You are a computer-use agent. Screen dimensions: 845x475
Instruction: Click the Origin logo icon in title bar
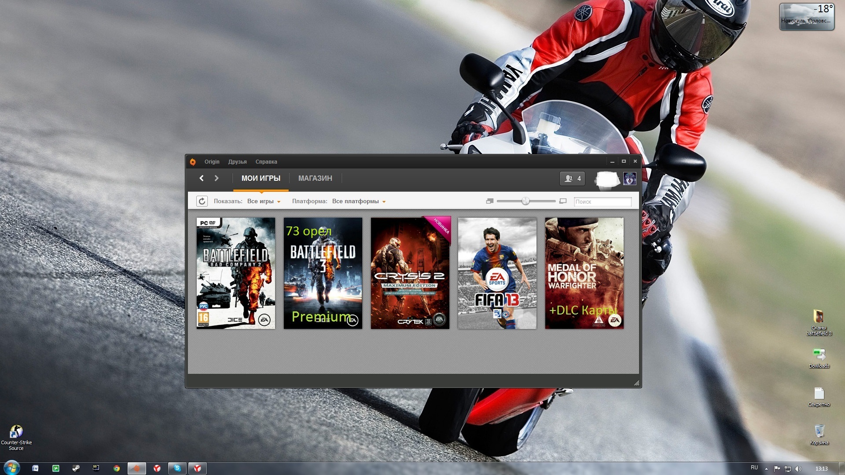pos(193,162)
